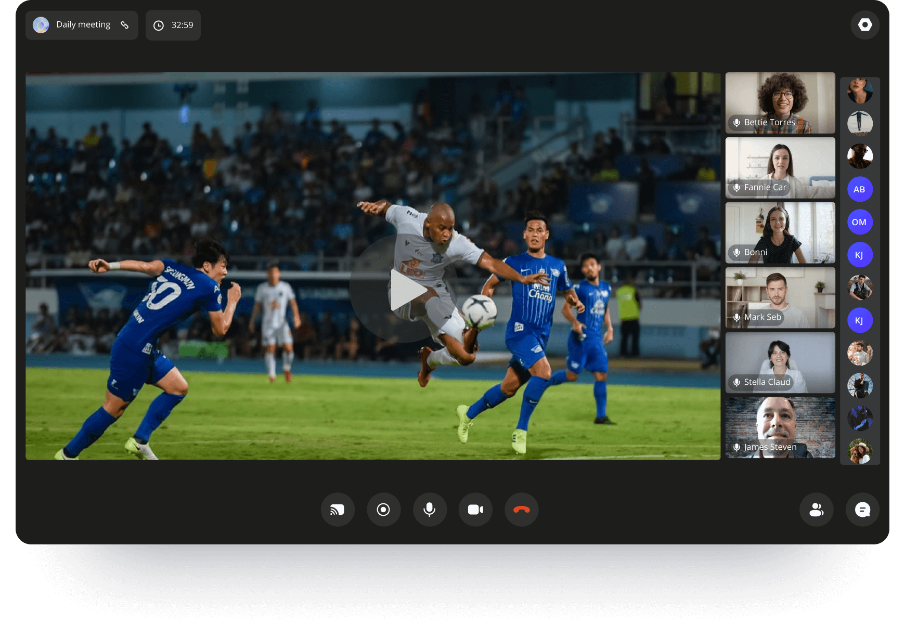Select the AB participant avatar

(x=860, y=189)
